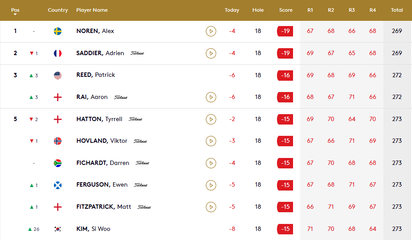Click the Total column header
This screenshot has height=240, width=412.
397,10
